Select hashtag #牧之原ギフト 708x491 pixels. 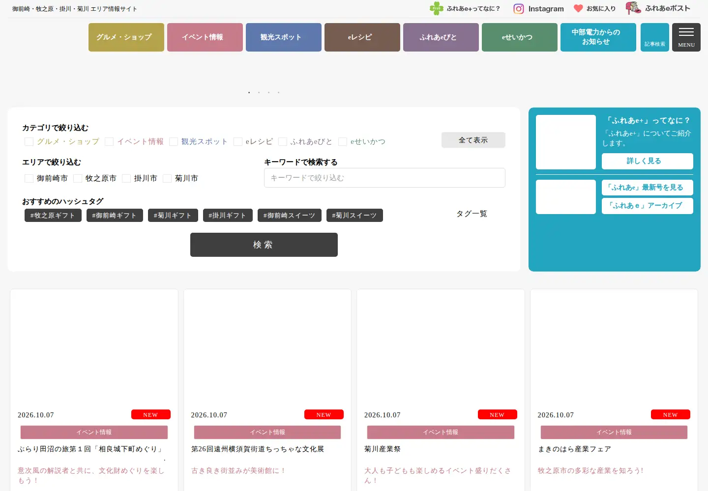[x=53, y=216]
